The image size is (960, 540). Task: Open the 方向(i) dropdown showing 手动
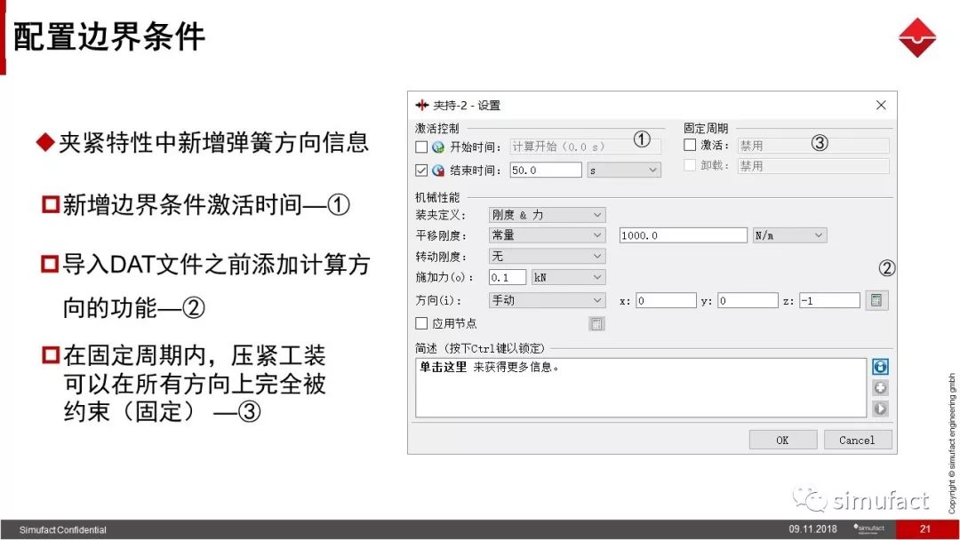point(547,300)
